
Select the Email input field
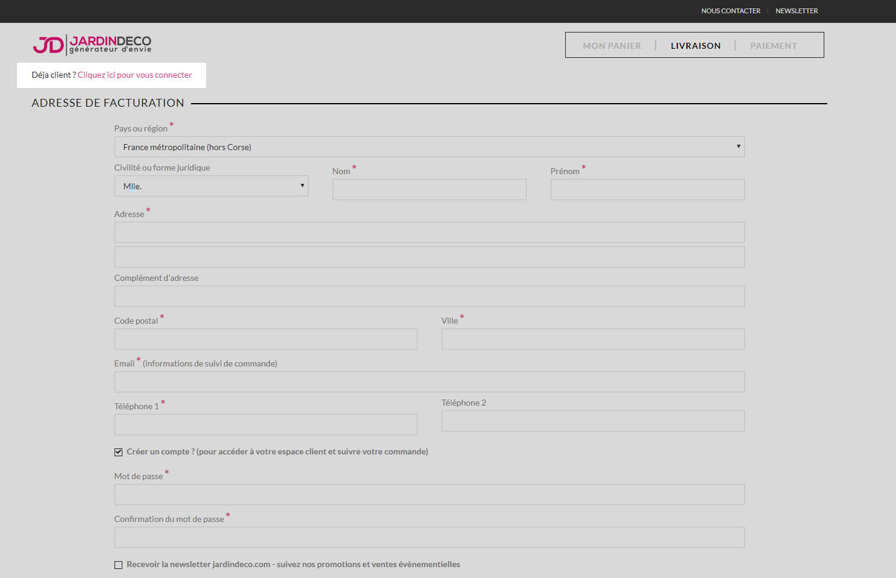[429, 382]
